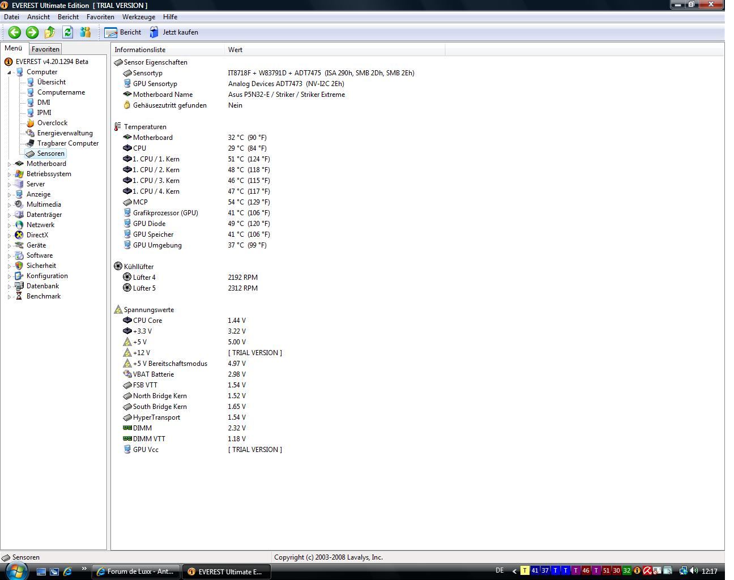The width and height of the screenshot is (734, 580).
Task: Switch to the Favoriten tab in sidebar
Action: (x=45, y=49)
